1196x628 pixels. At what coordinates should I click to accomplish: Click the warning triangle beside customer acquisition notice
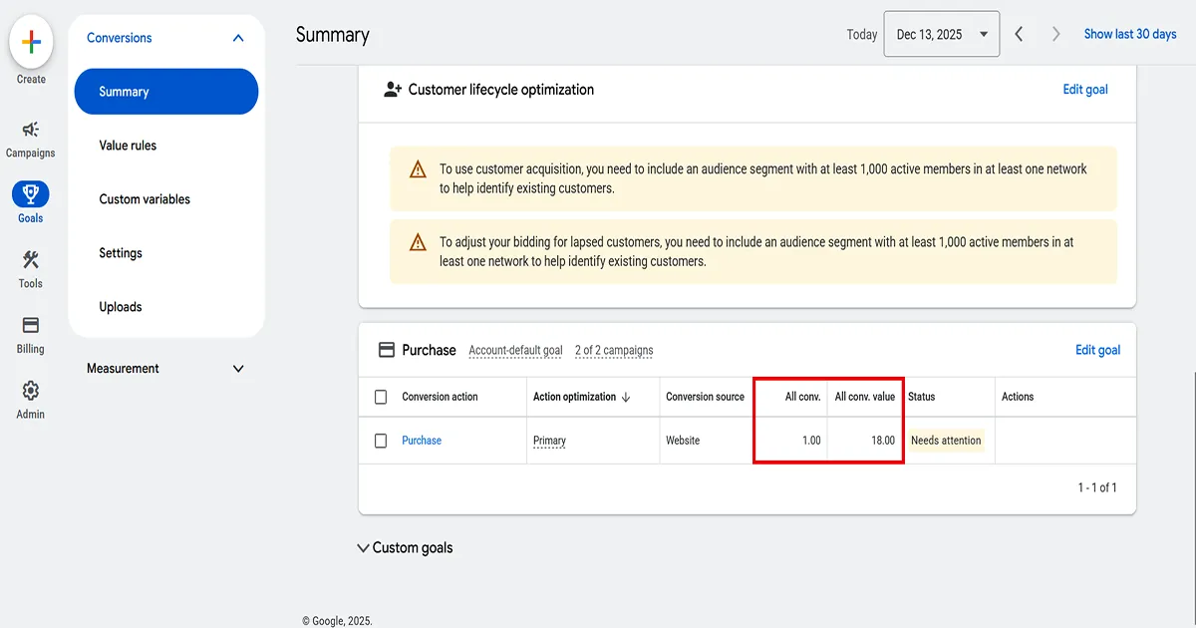pyautogui.click(x=417, y=169)
